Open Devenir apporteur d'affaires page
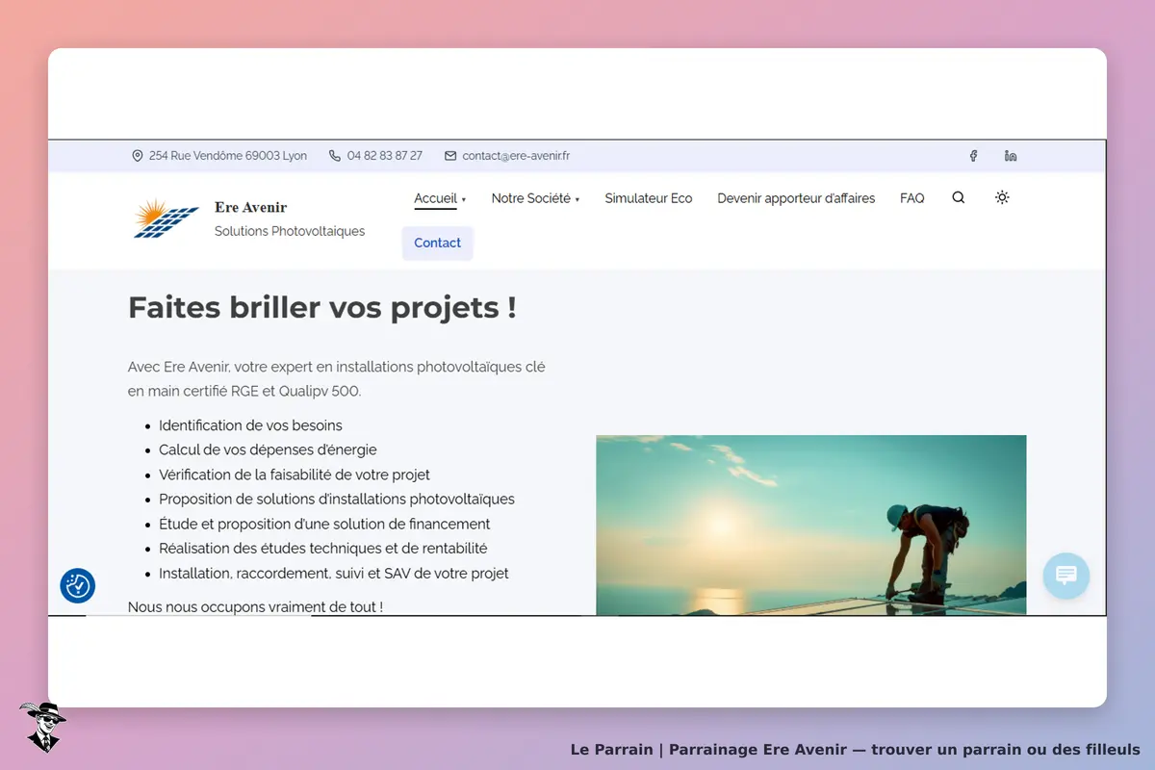The height and width of the screenshot is (770, 1155). coord(796,198)
